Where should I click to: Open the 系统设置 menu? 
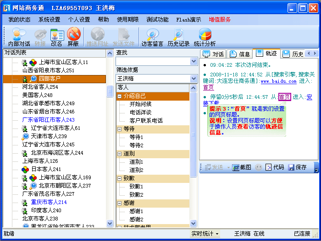click(x=49, y=20)
